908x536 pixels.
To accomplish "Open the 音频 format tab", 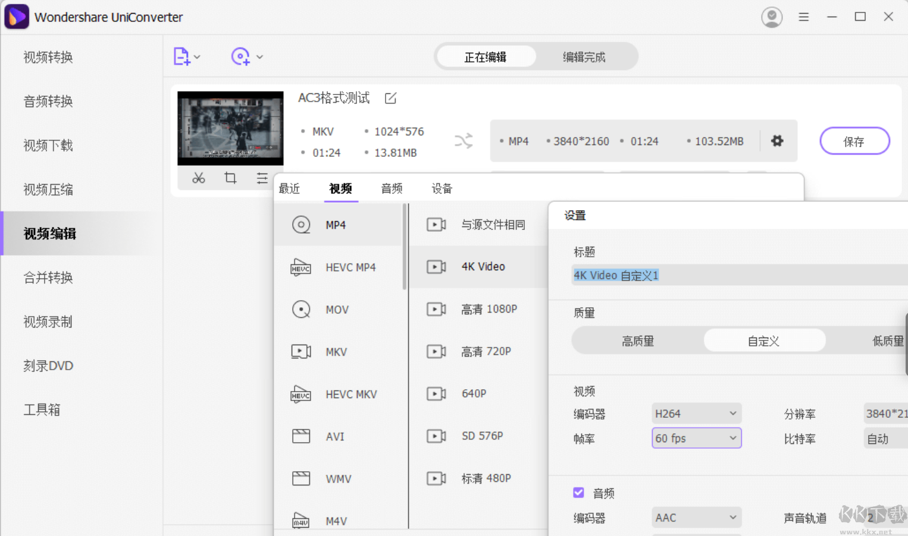I will click(x=392, y=188).
